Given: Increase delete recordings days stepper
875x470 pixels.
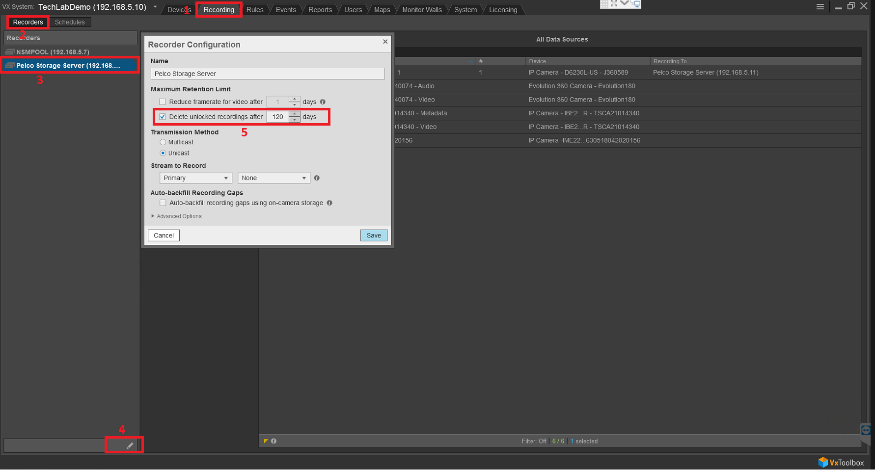Looking at the screenshot, I should (x=295, y=114).
